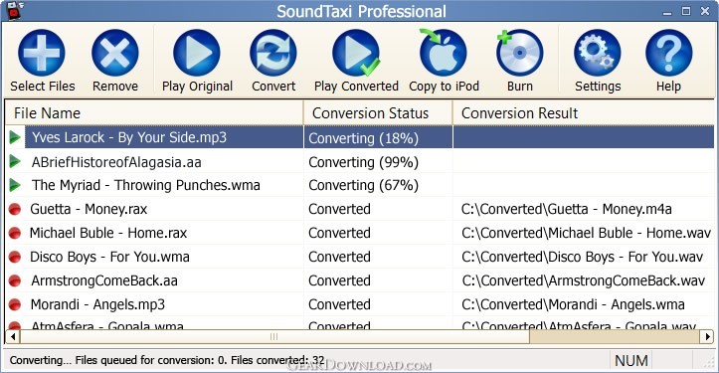Click the Converting (18%) status cell
This screenshot has width=719, height=373.
378,137
